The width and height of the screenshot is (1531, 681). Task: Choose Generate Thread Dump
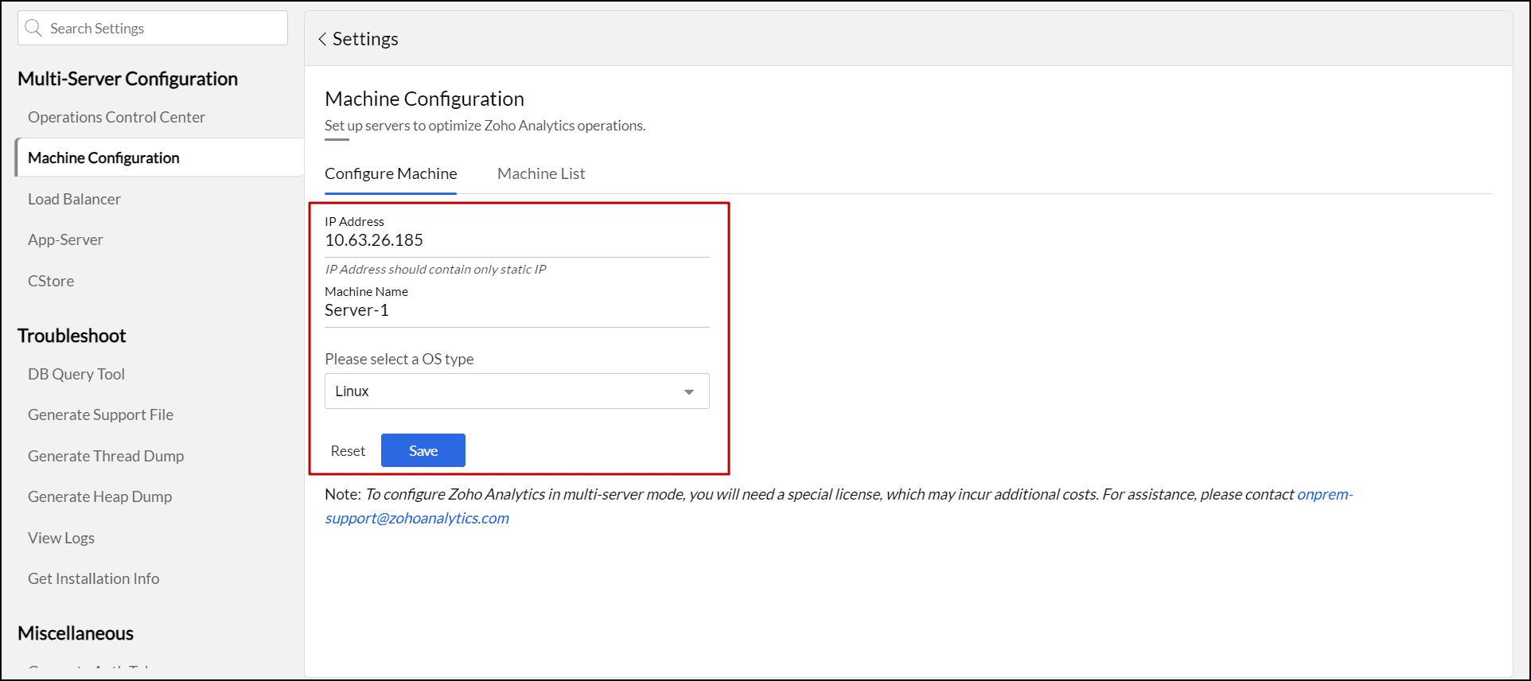click(106, 456)
